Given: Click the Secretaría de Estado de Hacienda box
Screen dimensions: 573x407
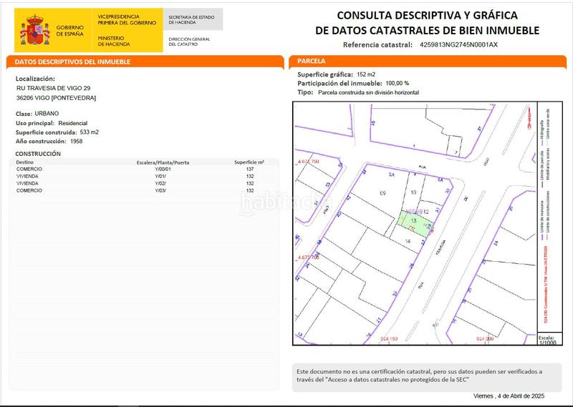Looking at the screenshot, I should pos(193,19).
